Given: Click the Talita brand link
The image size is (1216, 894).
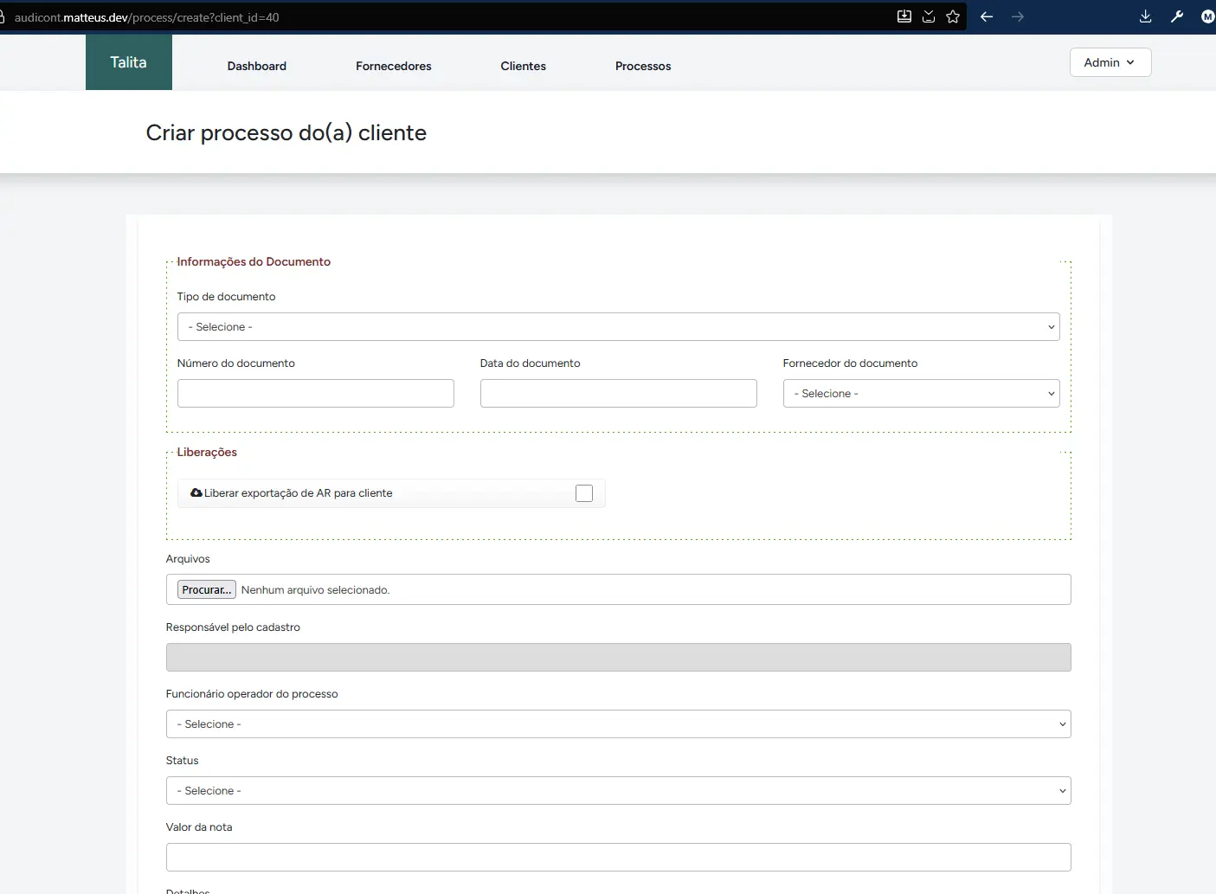Looking at the screenshot, I should click(x=128, y=62).
